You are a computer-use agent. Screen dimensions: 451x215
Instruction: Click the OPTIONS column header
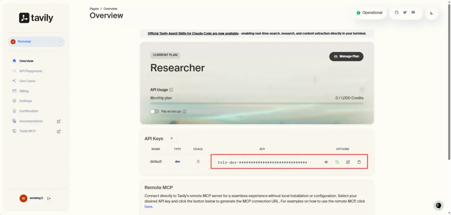click(x=342, y=149)
